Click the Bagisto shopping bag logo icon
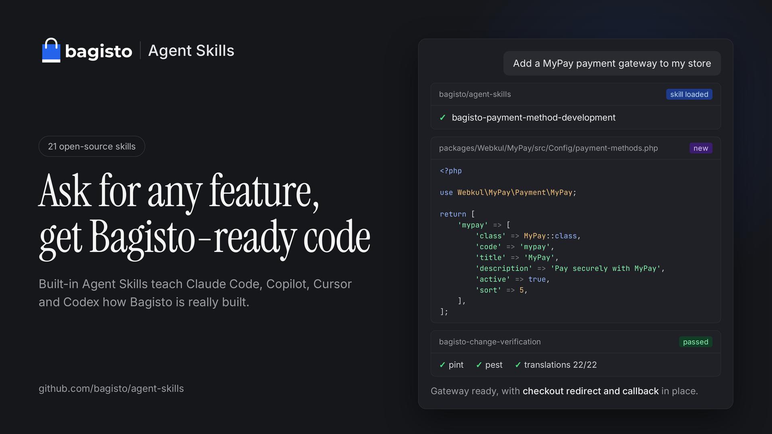 (51, 50)
